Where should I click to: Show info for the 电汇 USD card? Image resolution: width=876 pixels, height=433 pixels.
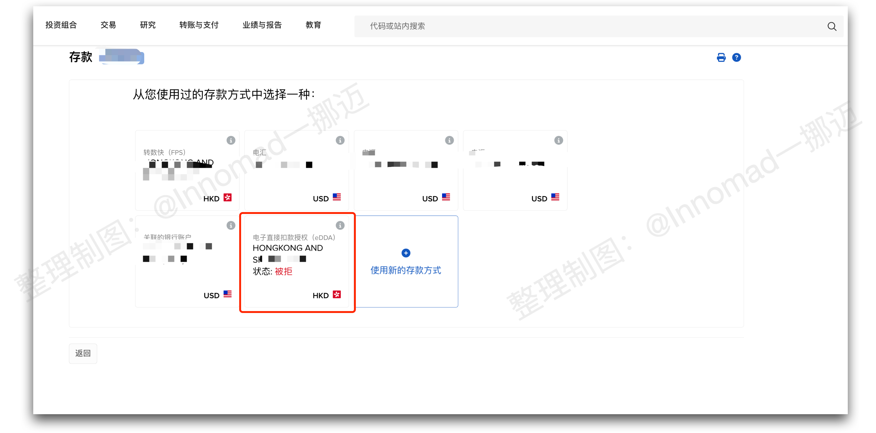[x=340, y=140]
